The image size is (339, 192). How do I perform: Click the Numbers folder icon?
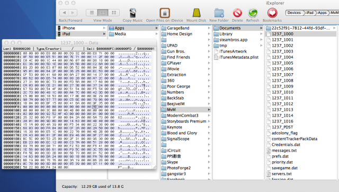coord(164,92)
